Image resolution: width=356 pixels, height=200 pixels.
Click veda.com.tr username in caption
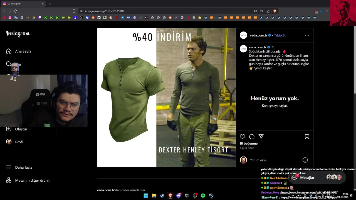point(258,47)
